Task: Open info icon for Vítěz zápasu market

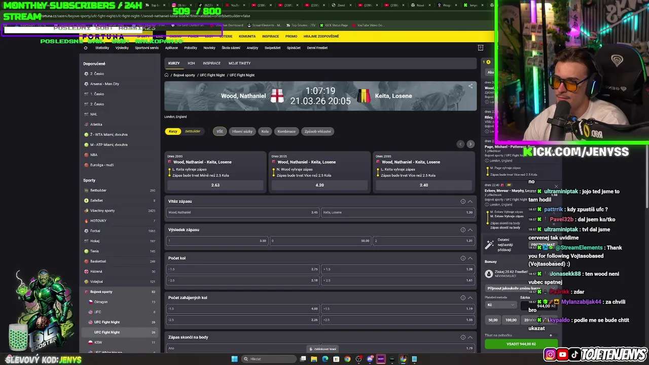Action: coord(463,201)
